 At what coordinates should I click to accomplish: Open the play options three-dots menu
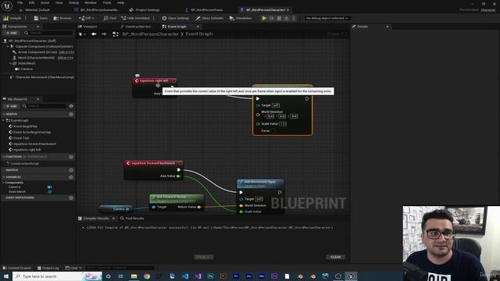click(294, 18)
